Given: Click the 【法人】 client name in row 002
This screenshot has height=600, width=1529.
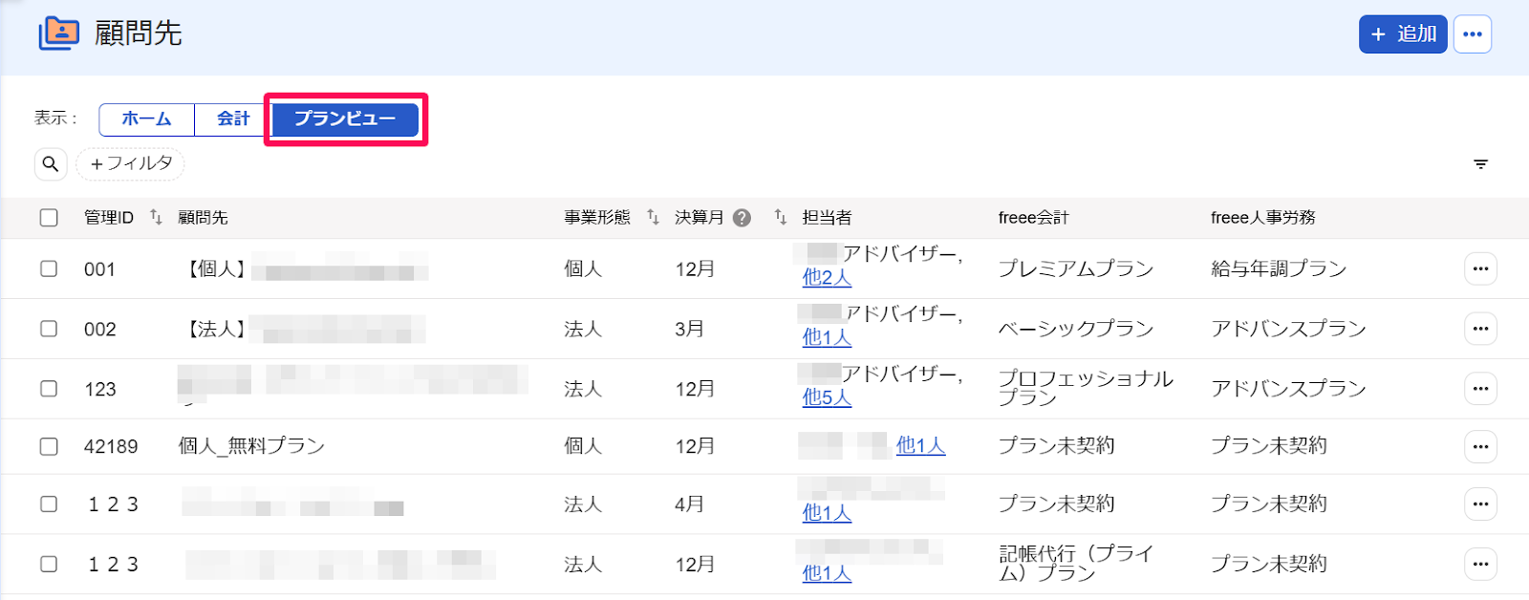Looking at the screenshot, I should [303, 330].
